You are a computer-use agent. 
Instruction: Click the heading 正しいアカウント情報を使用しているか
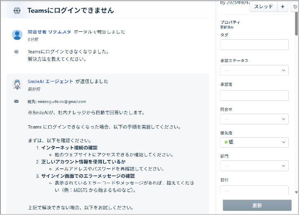pos(83,162)
